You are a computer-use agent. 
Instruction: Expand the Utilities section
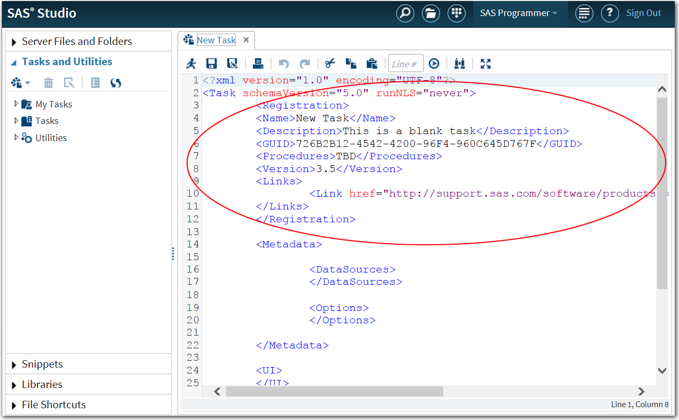pyautogui.click(x=17, y=137)
